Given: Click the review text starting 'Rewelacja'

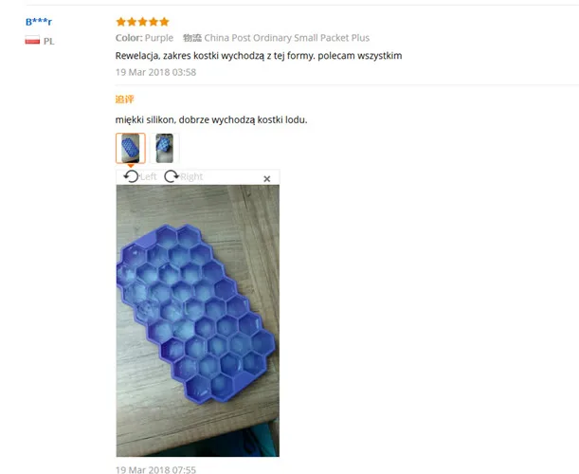Looking at the screenshot, I should (x=259, y=56).
